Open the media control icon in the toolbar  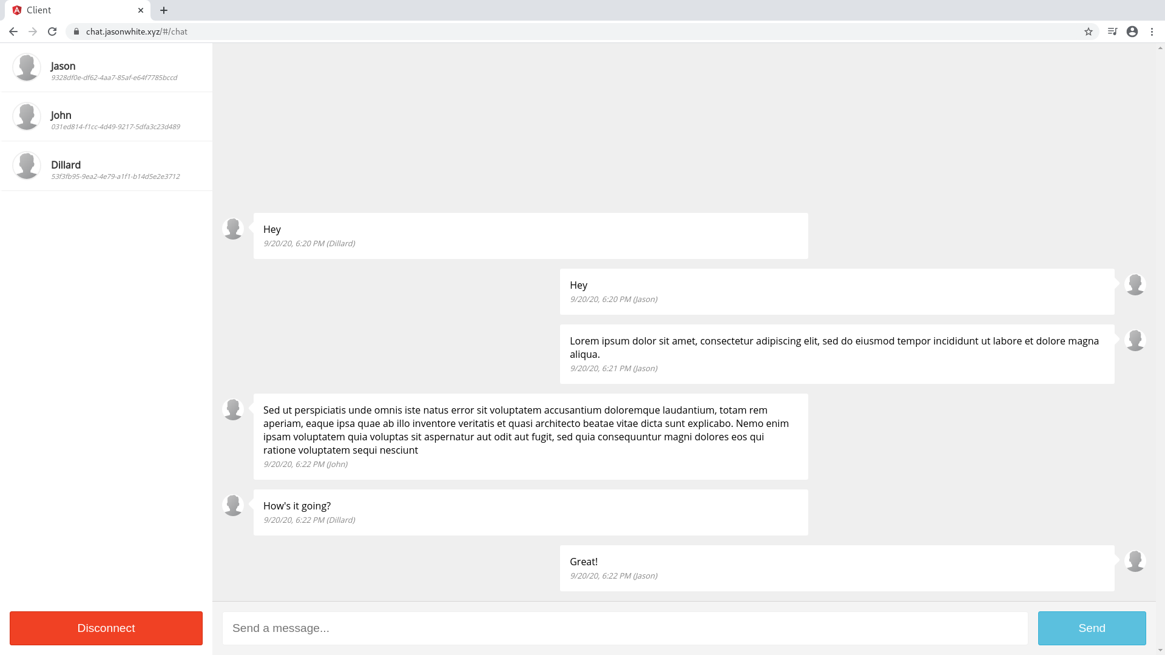(x=1112, y=32)
